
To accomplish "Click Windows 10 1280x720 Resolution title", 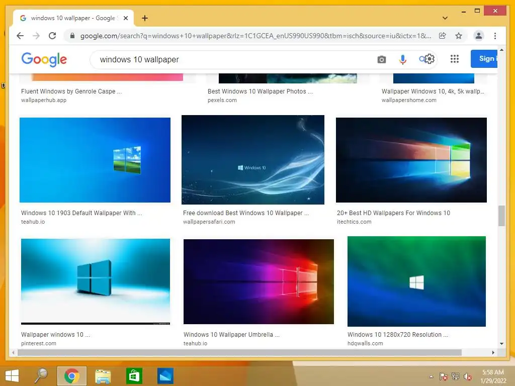I will [x=397, y=334].
